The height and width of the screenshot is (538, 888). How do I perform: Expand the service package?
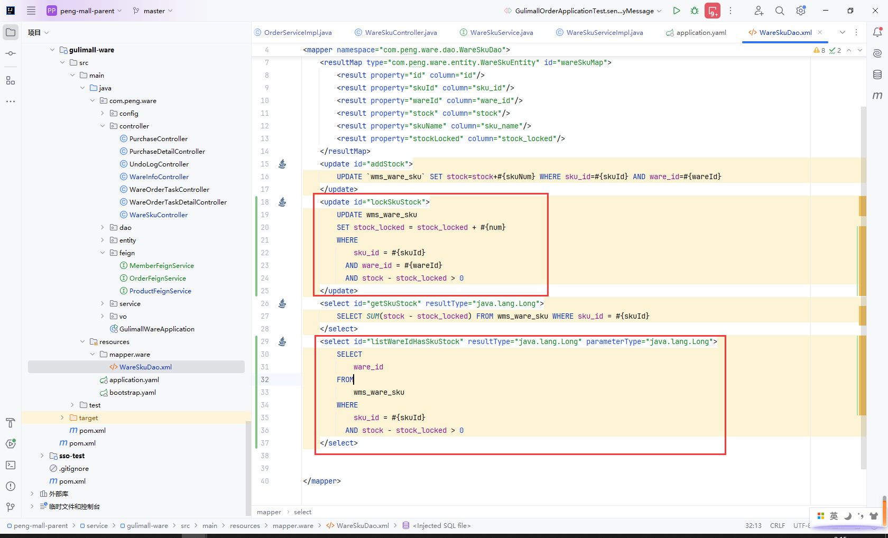click(x=103, y=303)
